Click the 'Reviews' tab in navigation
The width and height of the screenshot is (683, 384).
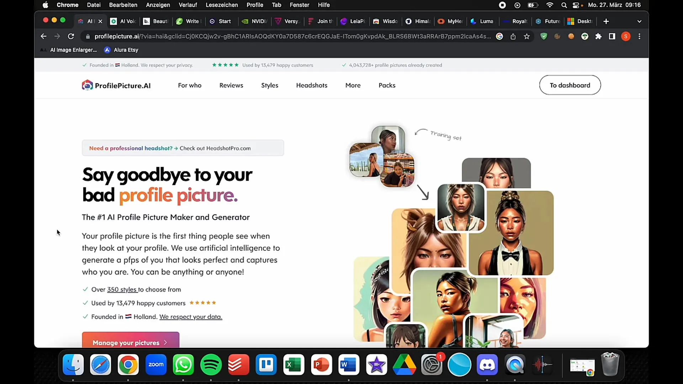pos(231,85)
